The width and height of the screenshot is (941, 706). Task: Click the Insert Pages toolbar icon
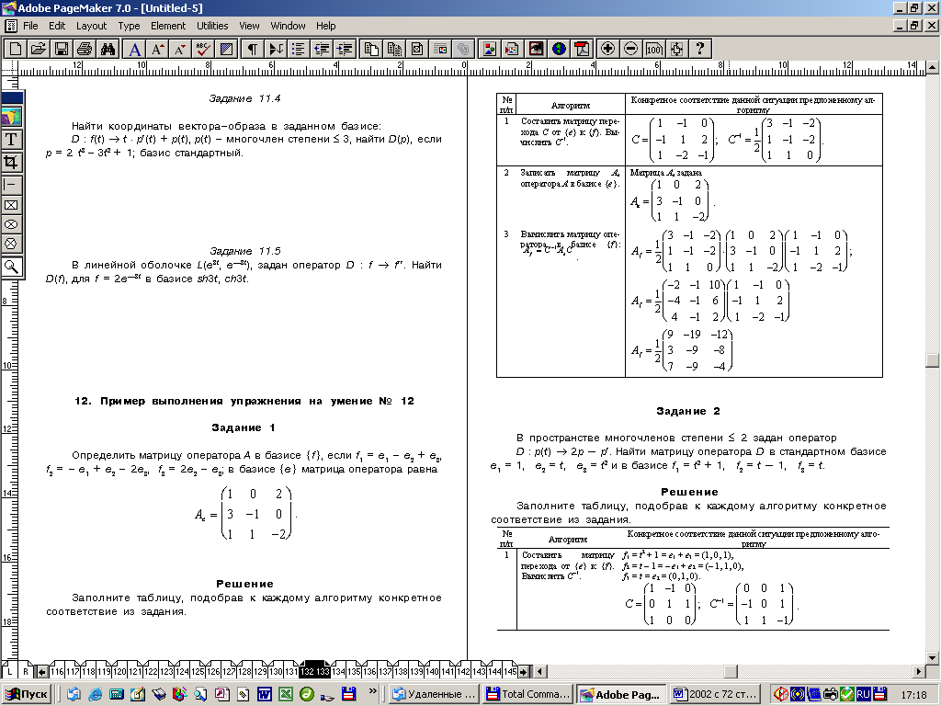(x=371, y=49)
